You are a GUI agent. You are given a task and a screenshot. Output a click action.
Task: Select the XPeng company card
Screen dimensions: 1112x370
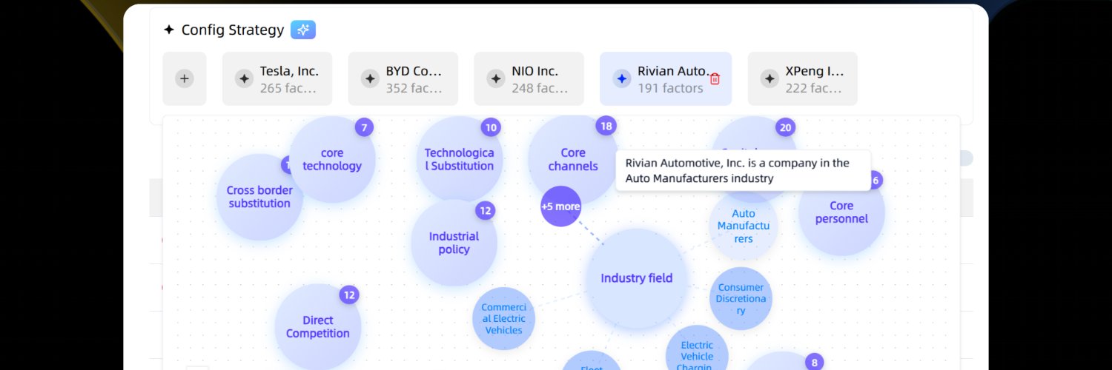[803, 78]
